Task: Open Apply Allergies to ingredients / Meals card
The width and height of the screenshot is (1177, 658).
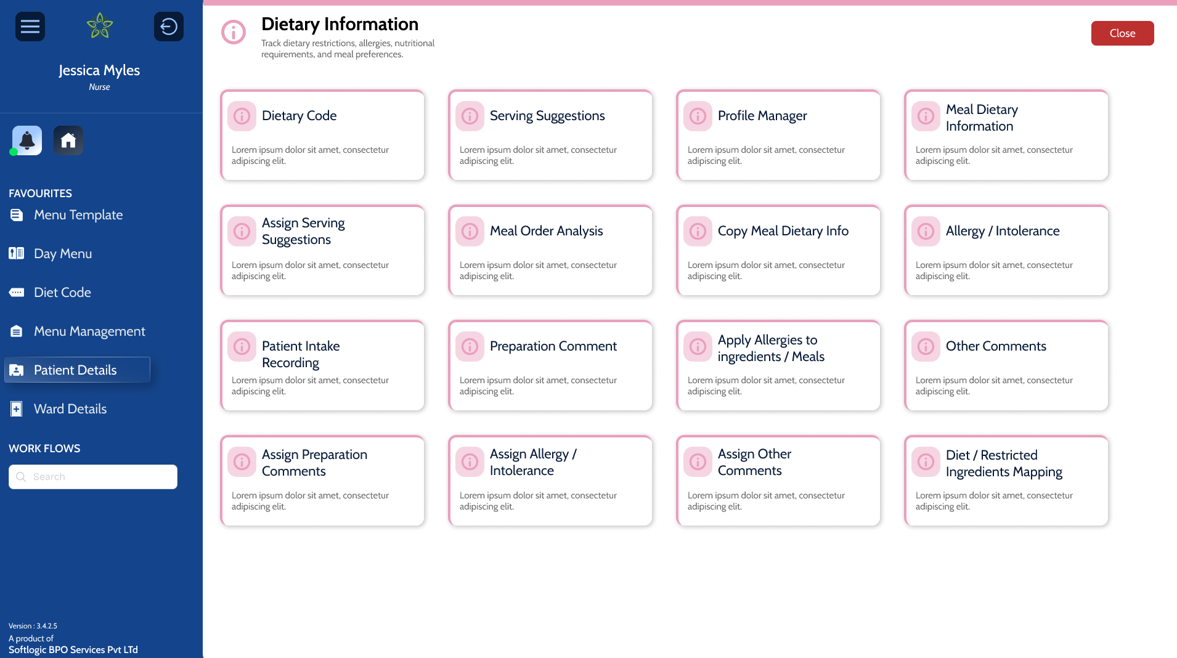Action: (778, 366)
